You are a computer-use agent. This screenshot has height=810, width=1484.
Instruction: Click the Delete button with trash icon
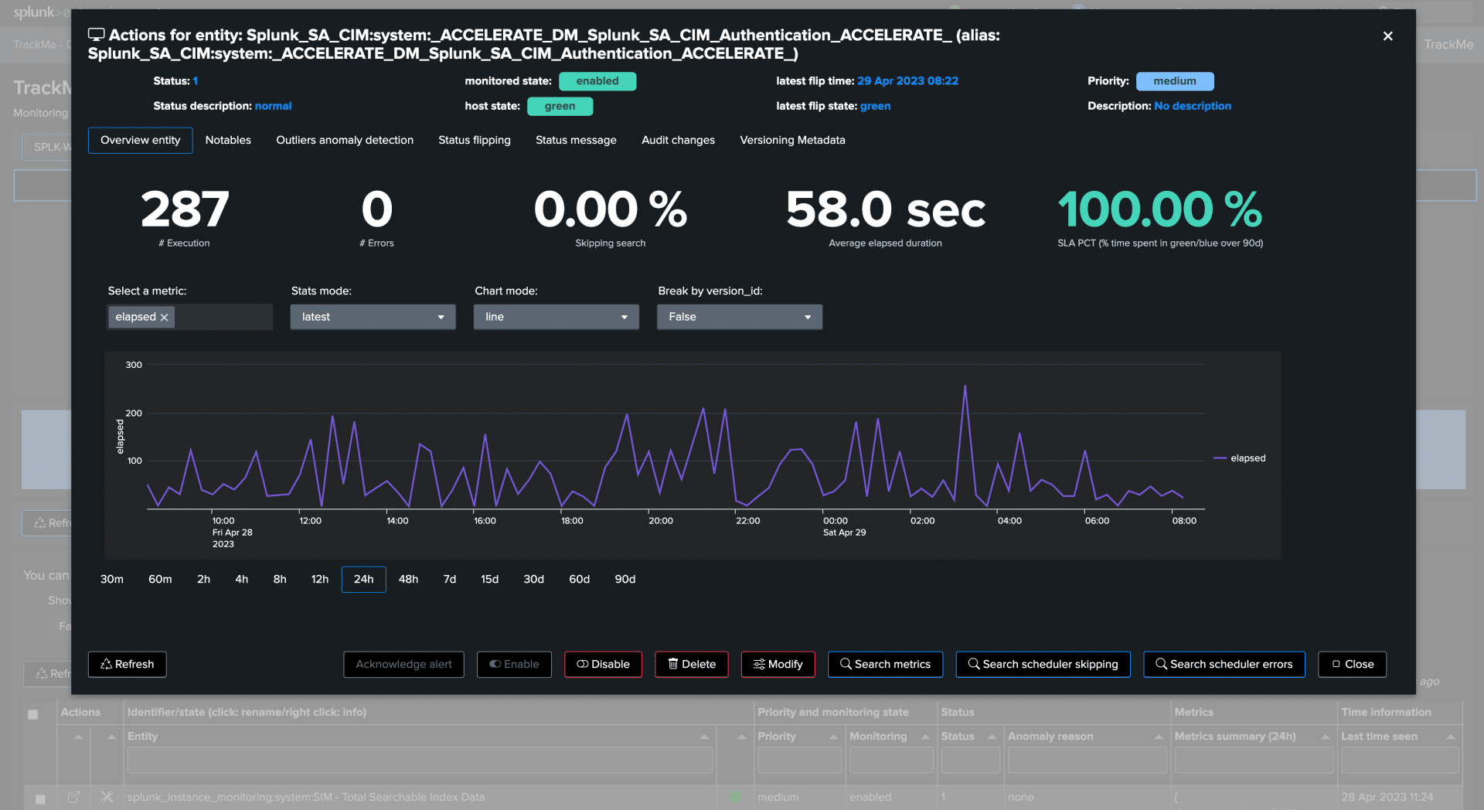click(x=691, y=664)
